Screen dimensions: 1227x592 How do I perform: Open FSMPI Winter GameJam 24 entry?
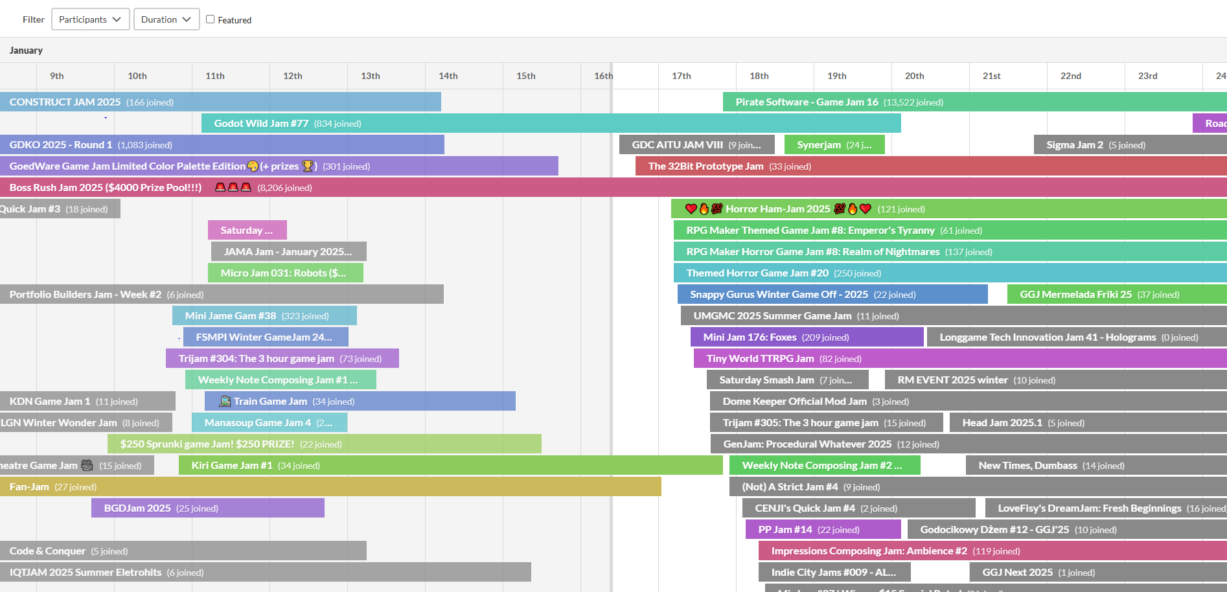pyautogui.click(x=266, y=337)
